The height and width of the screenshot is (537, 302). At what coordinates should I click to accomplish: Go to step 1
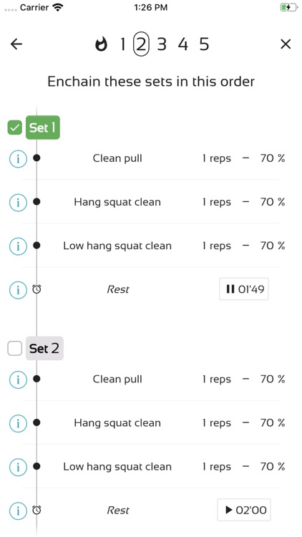coord(122,44)
